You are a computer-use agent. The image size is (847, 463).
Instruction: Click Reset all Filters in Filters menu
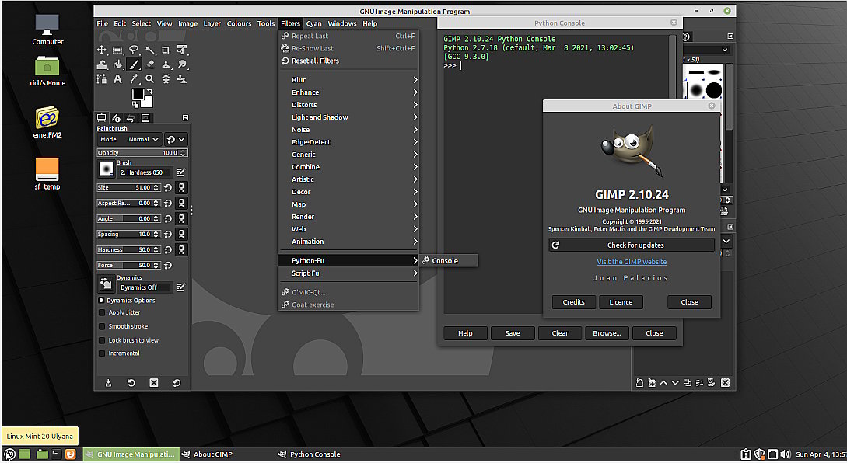[x=349, y=61]
